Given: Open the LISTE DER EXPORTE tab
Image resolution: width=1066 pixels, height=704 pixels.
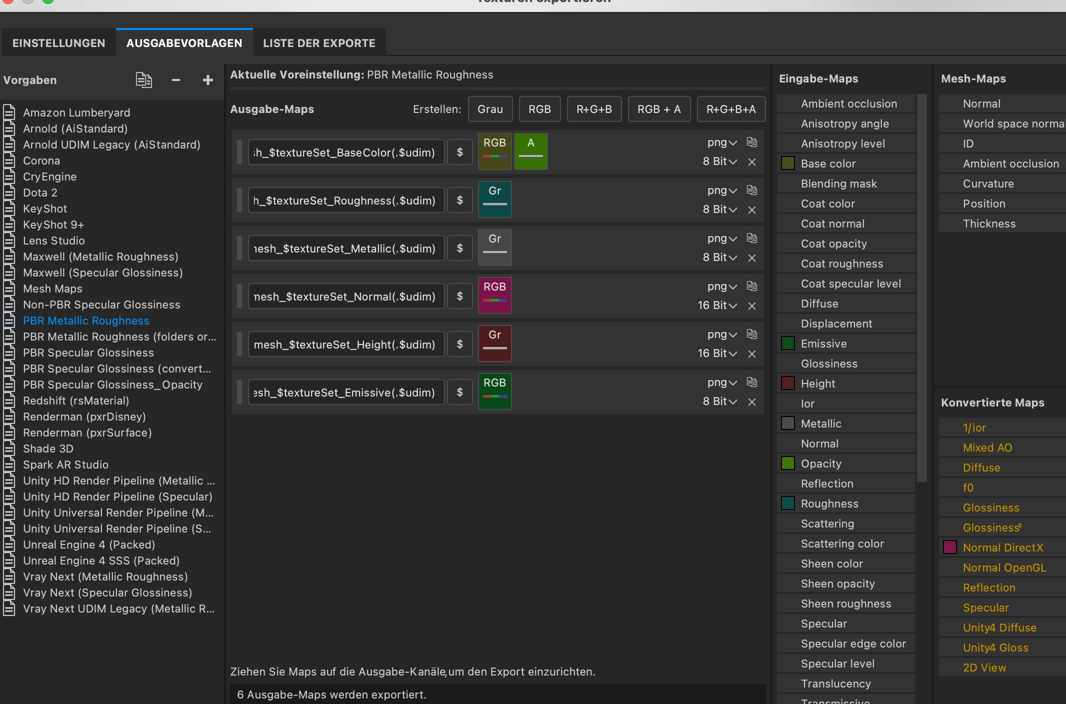Looking at the screenshot, I should pyautogui.click(x=319, y=43).
